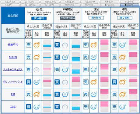Click ボリンジャーバンド row 5分足 blue sad face
The image size is (140, 114).
click(x=37, y=82)
